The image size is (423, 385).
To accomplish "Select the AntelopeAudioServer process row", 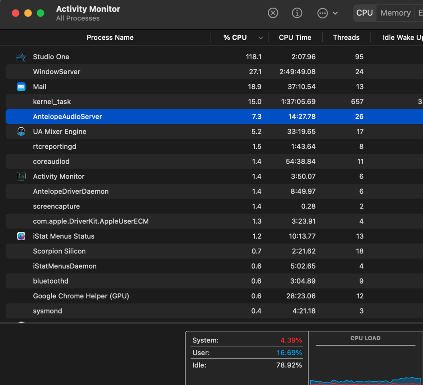I will [214, 117].
